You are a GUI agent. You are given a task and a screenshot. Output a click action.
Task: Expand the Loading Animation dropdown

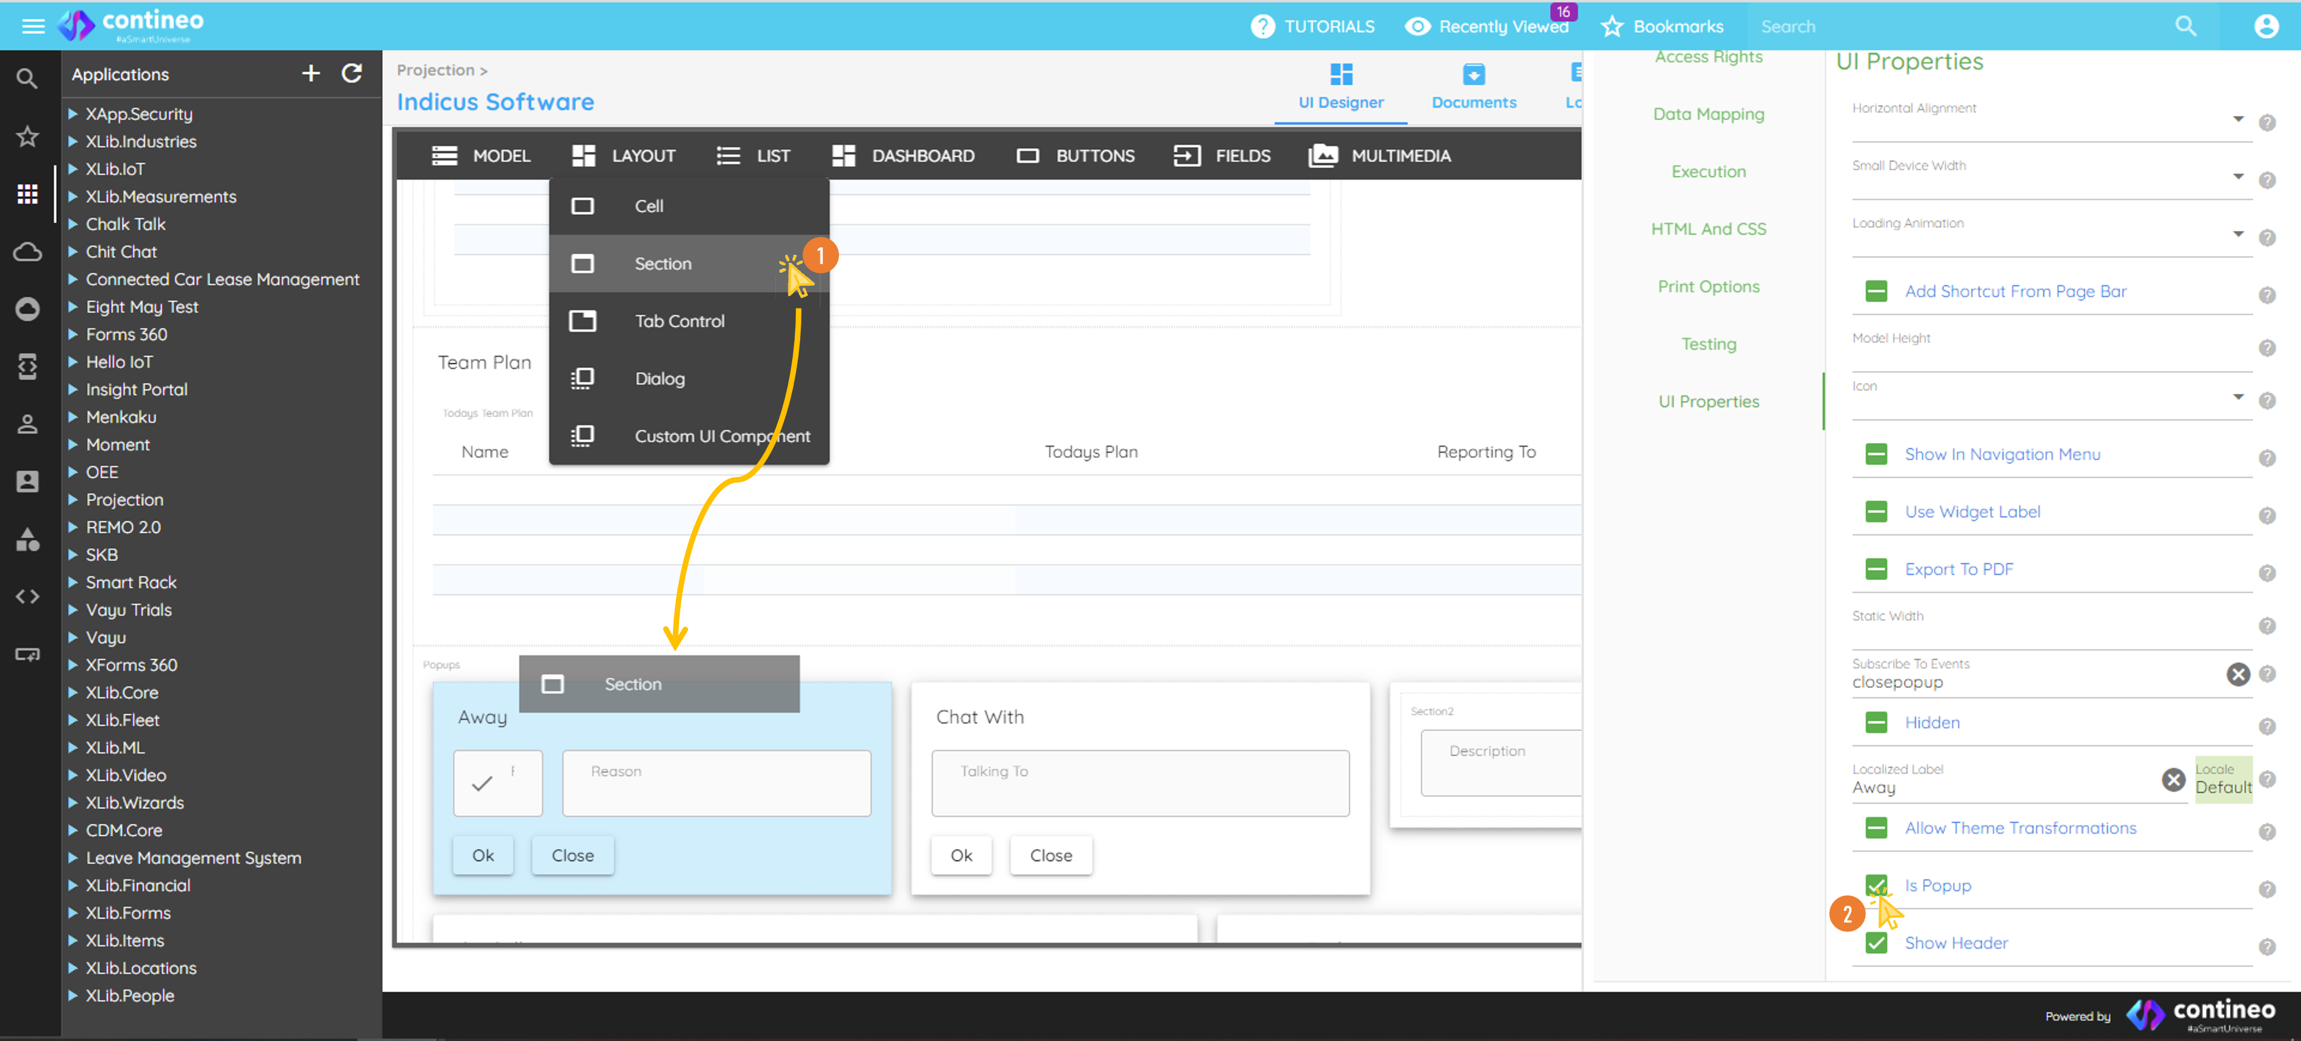2239,234
